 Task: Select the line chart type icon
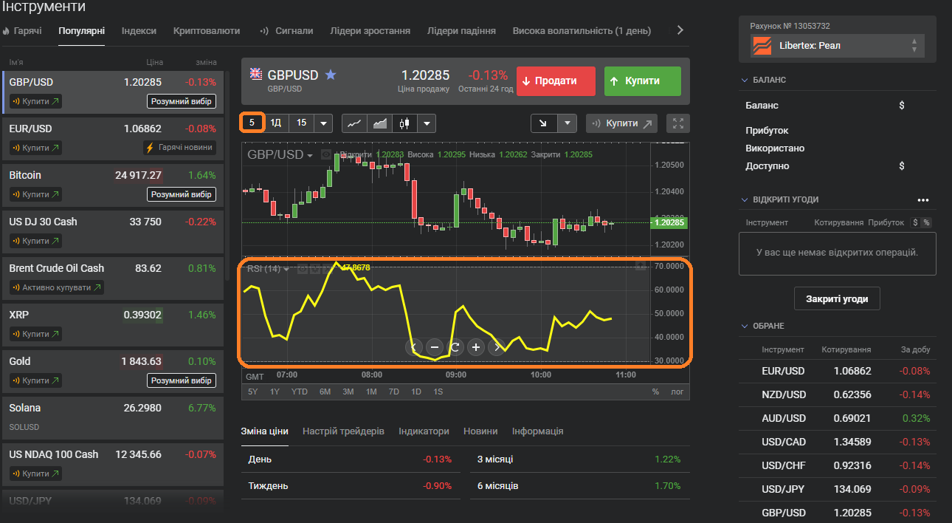(x=354, y=123)
